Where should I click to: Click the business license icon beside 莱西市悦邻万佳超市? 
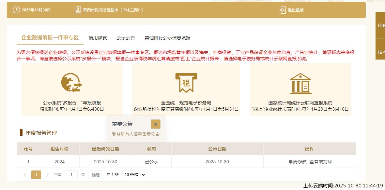click(78, 9)
